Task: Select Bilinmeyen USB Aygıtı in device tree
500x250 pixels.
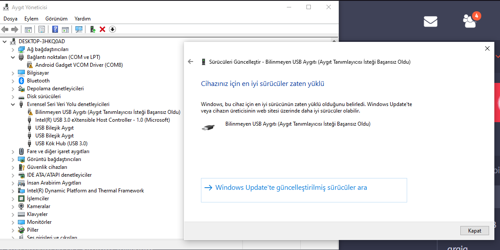Action: tap(108, 112)
